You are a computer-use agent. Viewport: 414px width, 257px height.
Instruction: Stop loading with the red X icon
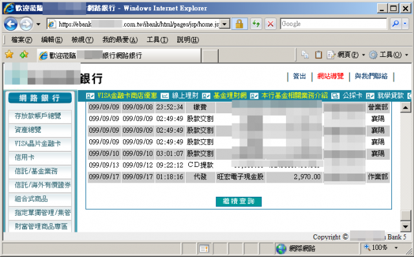click(270, 24)
